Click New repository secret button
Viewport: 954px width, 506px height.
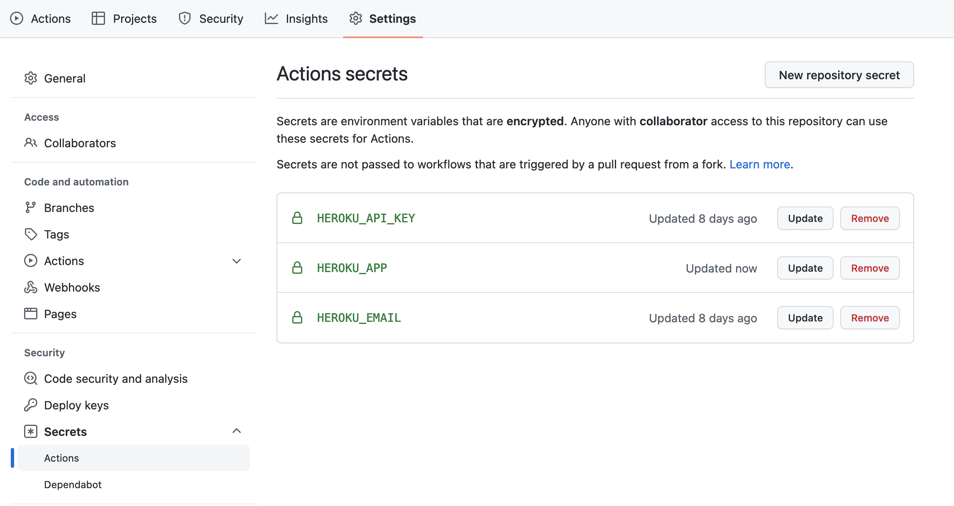coord(839,75)
